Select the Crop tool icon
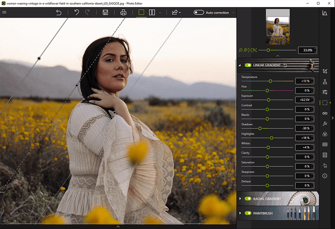Image resolution: width=335 pixels, height=229 pixels. pos(325,71)
